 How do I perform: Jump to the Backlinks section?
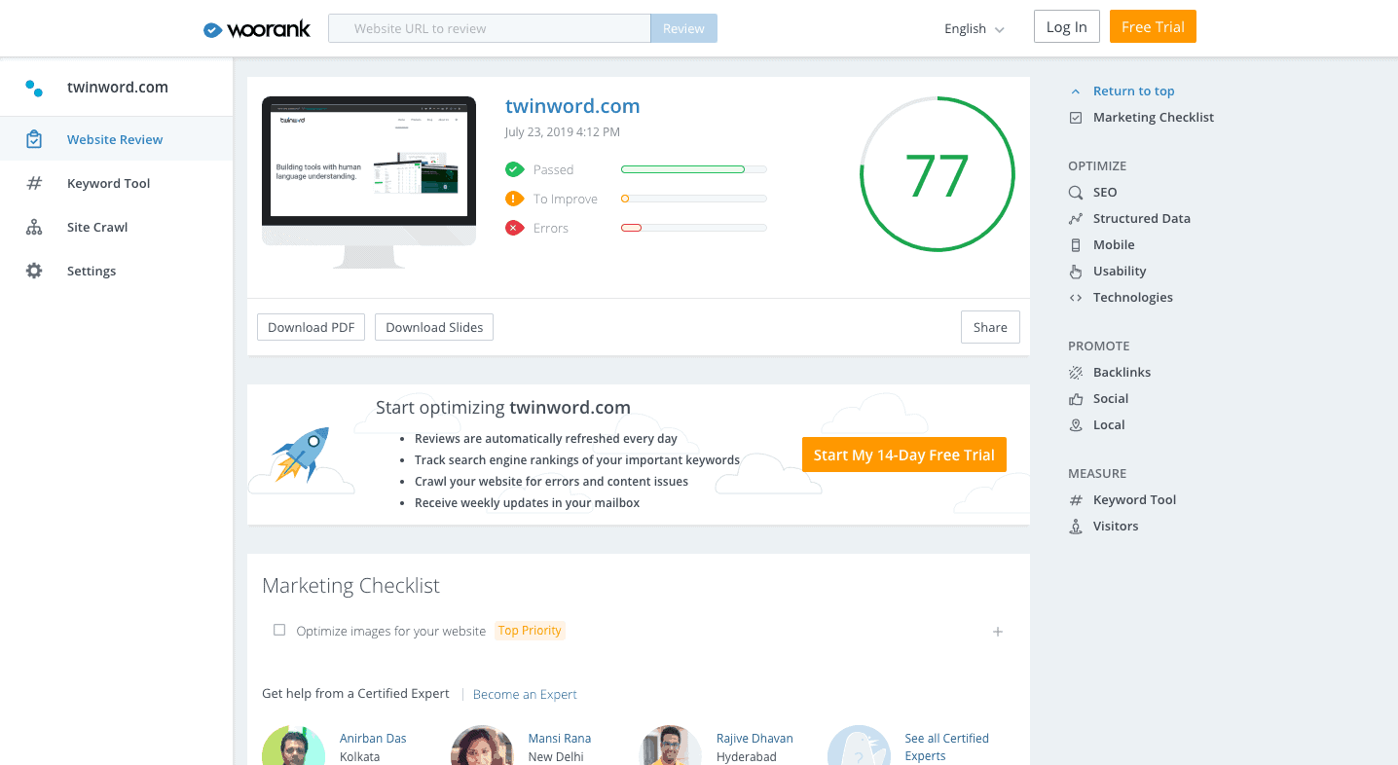(x=1122, y=373)
